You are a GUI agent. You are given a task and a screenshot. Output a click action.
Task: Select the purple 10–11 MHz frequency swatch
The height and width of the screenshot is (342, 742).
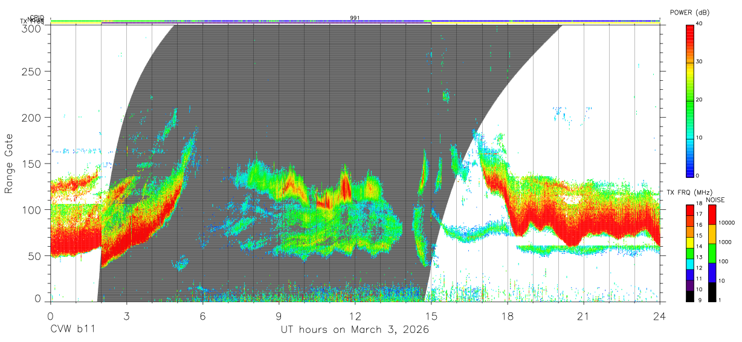point(690,285)
